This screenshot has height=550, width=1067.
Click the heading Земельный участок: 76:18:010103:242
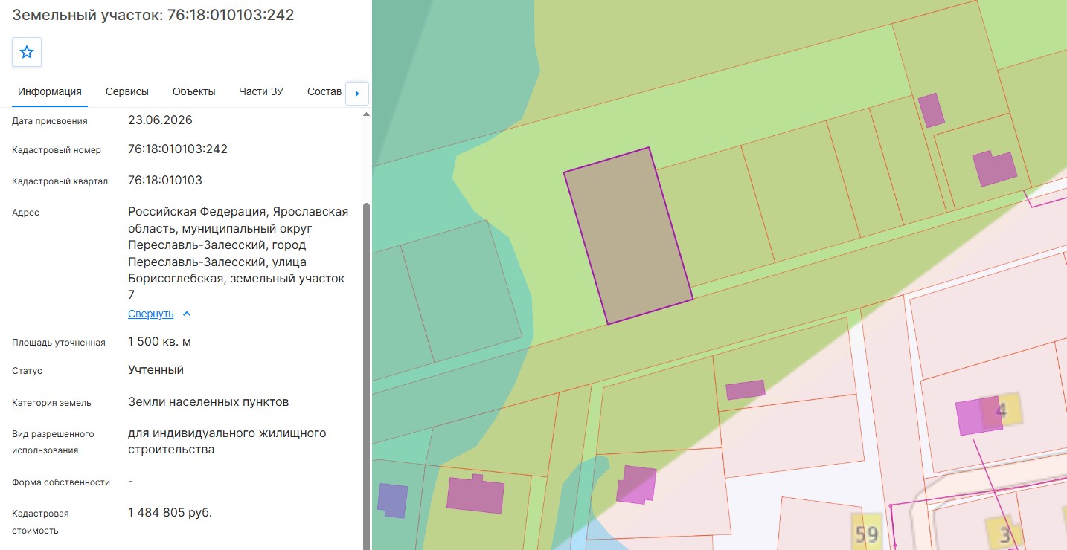coord(153,15)
